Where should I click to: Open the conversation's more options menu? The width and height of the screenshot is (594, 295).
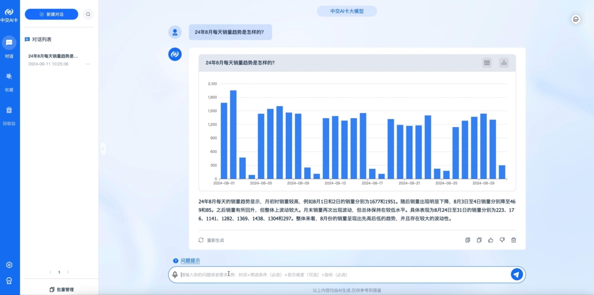click(x=88, y=64)
